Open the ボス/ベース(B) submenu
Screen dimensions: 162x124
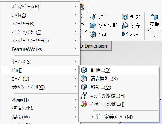coord(40,7)
